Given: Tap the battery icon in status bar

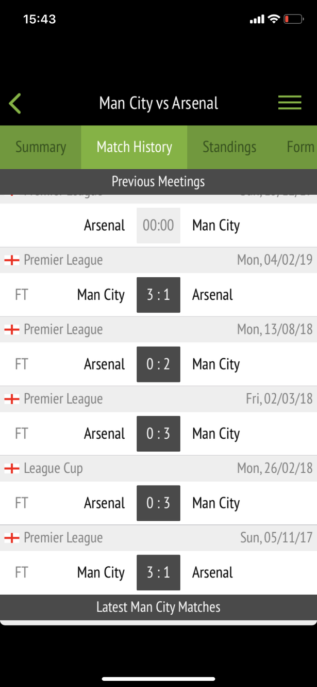Looking at the screenshot, I should point(293,19).
